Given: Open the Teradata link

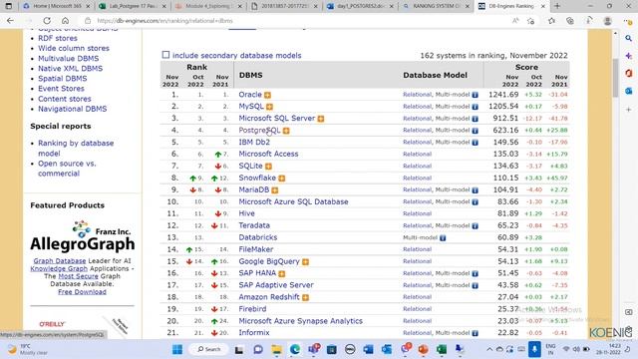Looking at the screenshot, I should (x=254, y=225).
